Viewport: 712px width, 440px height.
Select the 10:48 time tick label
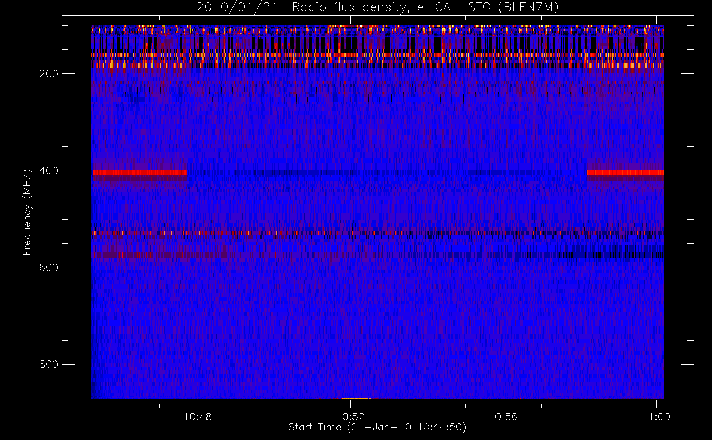pos(198,417)
